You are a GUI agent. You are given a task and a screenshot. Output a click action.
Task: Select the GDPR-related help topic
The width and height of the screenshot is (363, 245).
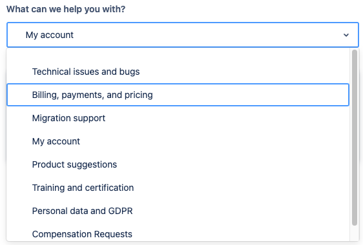(x=178, y=211)
